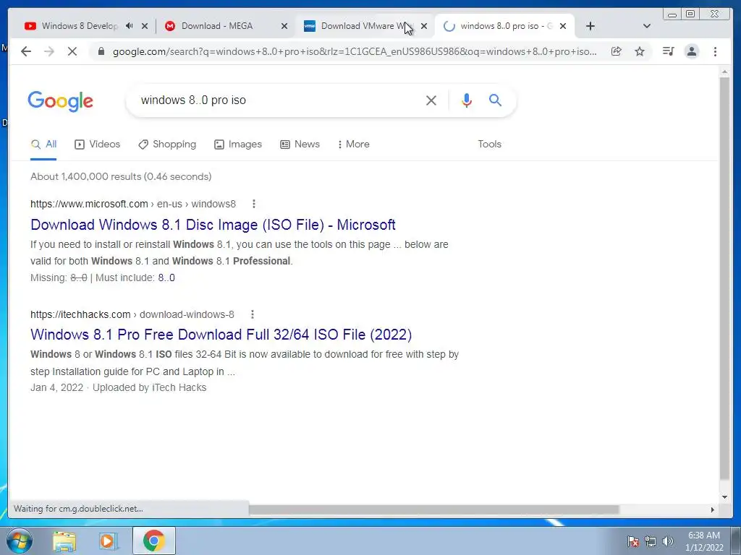Click the lock icon in the address bar
Screen dimensions: 741x555
point(101,51)
